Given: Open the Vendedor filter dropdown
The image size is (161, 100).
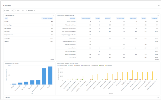Looking at the screenshot, I should [x=30, y=11].
